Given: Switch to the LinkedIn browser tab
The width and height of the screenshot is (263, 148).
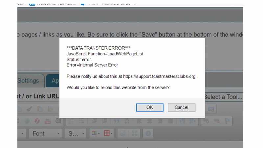Looking at the screenshot, I should point(53,3).
